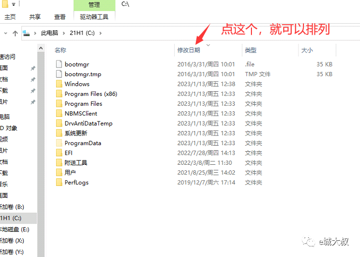
Task: Open the quick access toolbar dropdown arrow
Action: point(13,5)
